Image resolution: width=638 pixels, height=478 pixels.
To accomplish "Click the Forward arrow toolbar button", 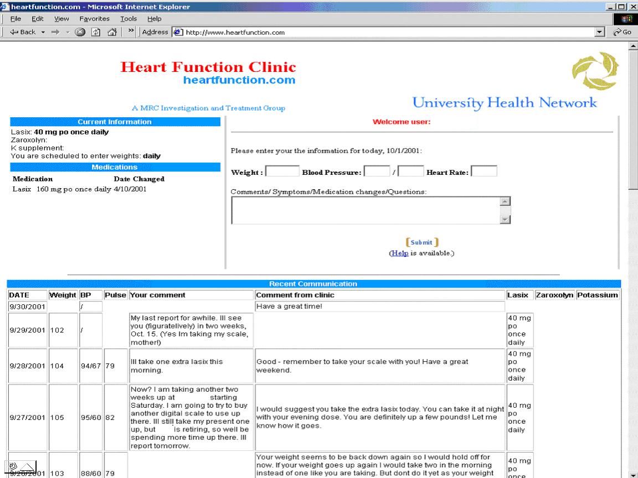I will tap(55, 32).
